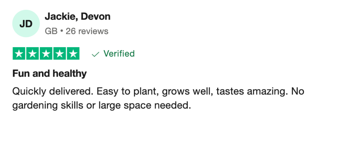Image resolution: width=357 pixels, height=141 pixels.
Task: Open the "Fun and healthy" review title
Action: pyautogui.click(x=49, y=73)
